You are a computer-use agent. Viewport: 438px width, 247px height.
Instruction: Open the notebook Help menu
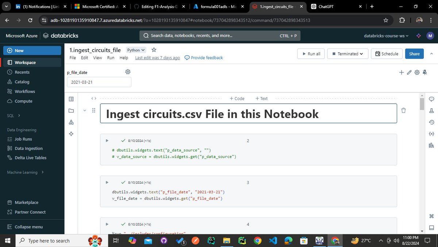click(124, 58)
